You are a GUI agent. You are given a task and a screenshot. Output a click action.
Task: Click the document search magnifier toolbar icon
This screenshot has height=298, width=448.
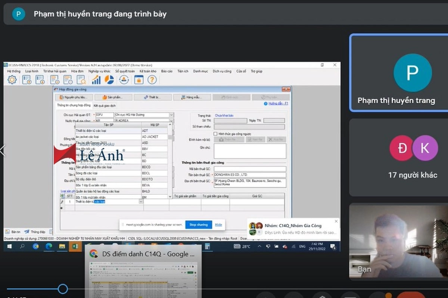(81, 80)
